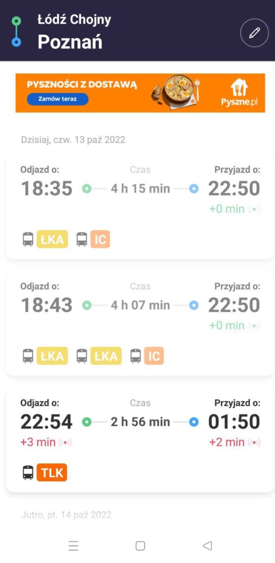Tap the Łódź Chojny origin station text
This screenshot has width=275, height=563.
coord(74,20)
